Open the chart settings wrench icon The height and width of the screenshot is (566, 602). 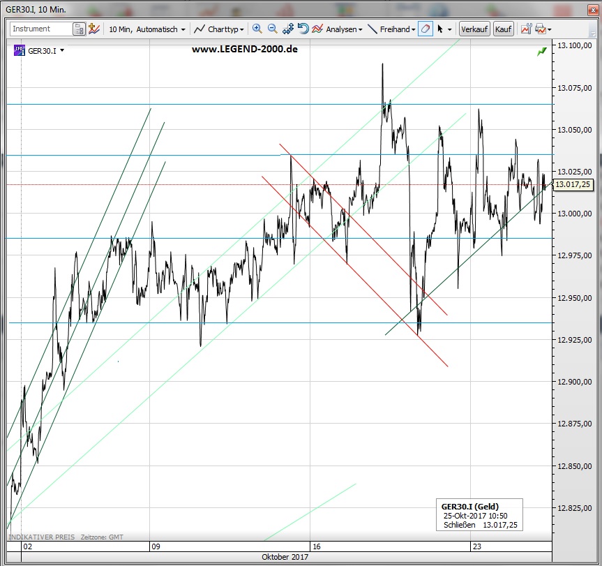(x=527, y=29)
